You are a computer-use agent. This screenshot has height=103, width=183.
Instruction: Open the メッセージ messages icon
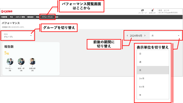coord(142,11)
